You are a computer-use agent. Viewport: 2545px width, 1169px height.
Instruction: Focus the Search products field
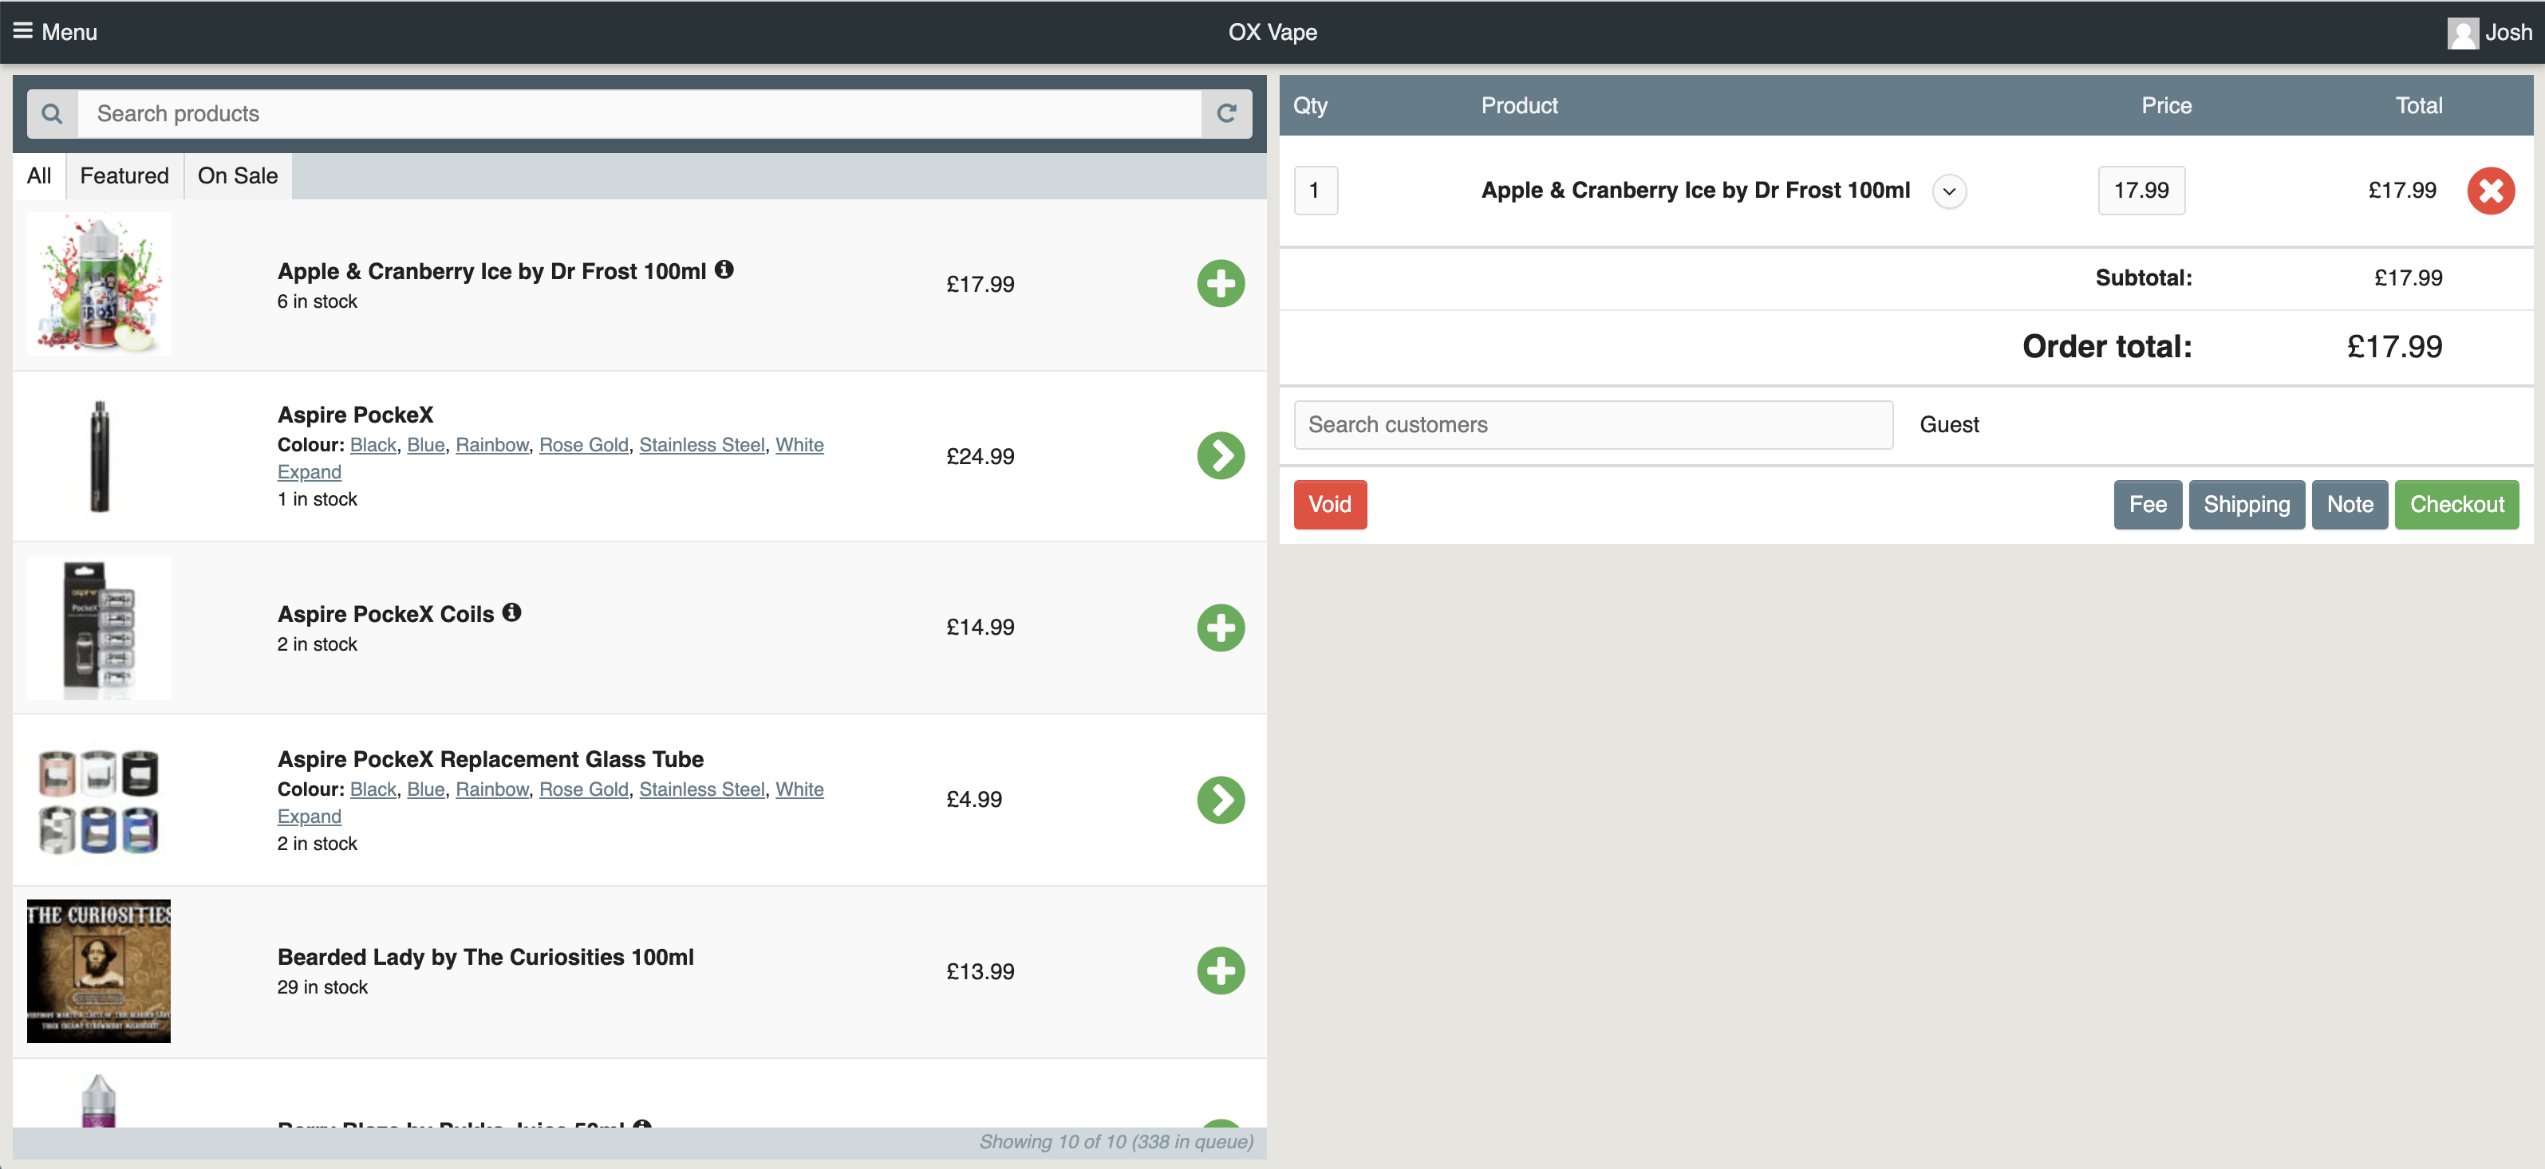pyautogui.click(x=639, y=115)
